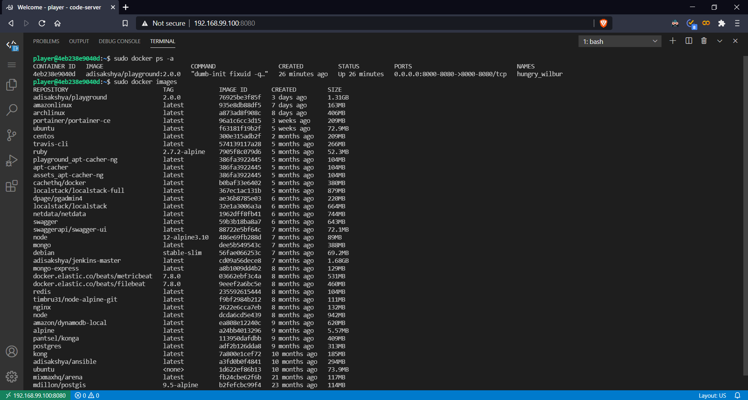Click the 'hungry_wilbur' container name
Viewport: 748px width, 400px height.
click(540, 74)
